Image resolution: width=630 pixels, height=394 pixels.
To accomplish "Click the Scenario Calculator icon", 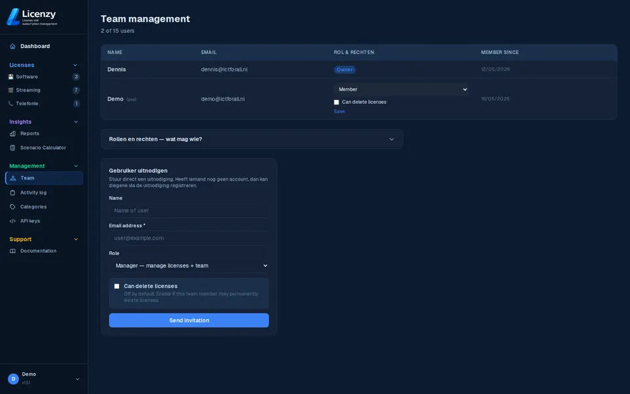I will (12, 148).
